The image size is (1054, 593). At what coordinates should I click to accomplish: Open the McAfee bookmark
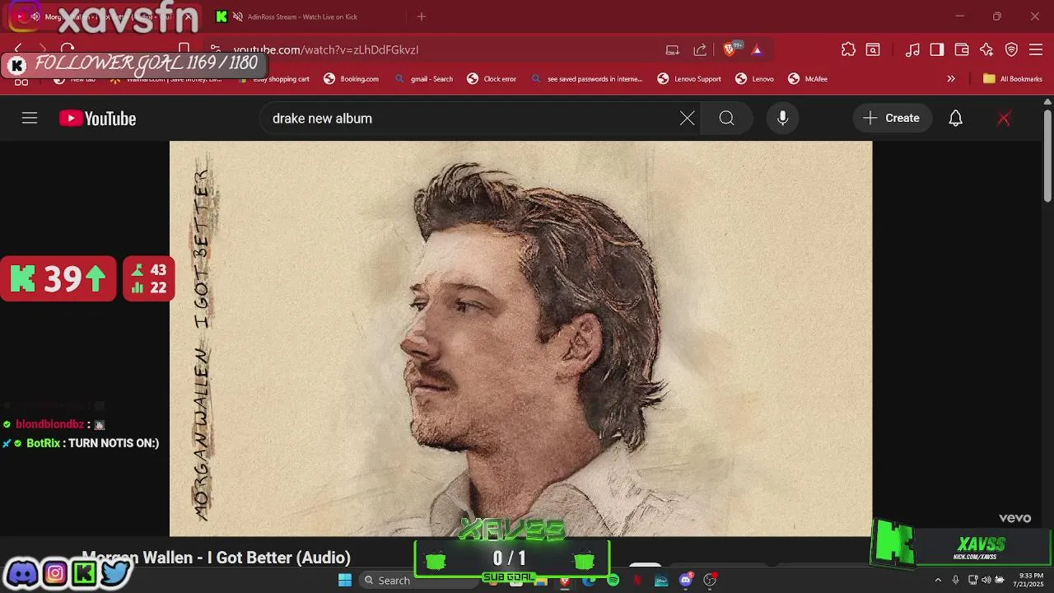point(808,79)
